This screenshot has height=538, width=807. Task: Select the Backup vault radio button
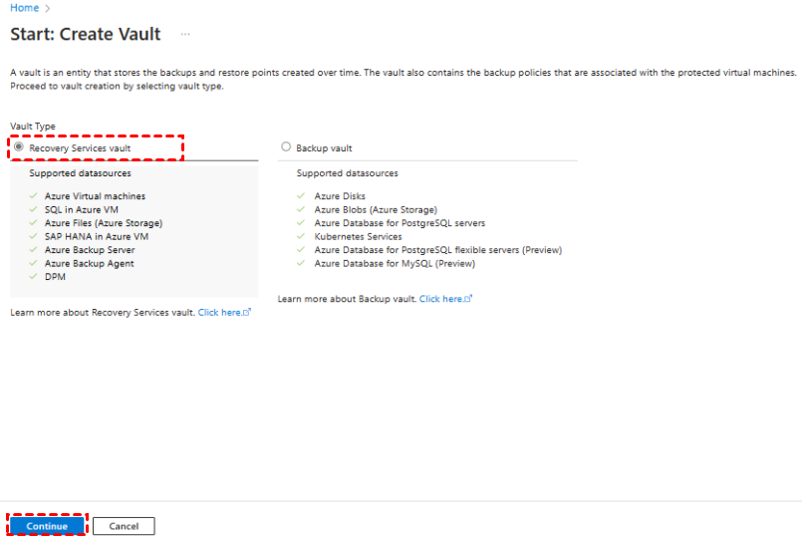coord(286,147)
